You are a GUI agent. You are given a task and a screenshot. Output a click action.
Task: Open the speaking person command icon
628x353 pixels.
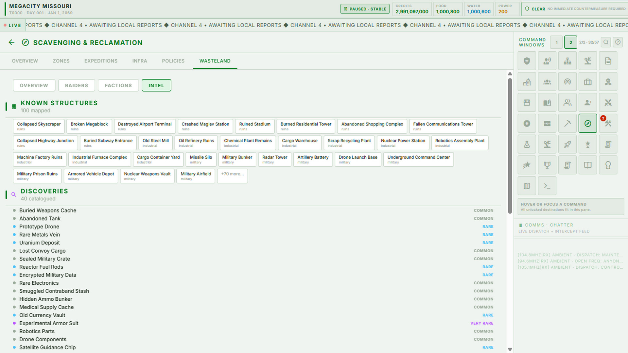[x=547, y=61]
